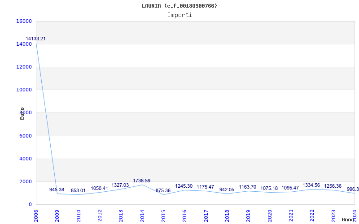Select the 1245.30 data label
Screen dimensions: 359x224
click(x=184, y=186)
